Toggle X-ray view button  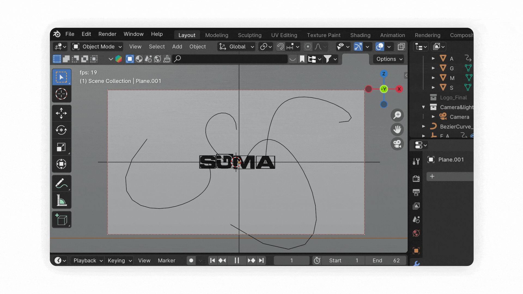pos(401,47)
